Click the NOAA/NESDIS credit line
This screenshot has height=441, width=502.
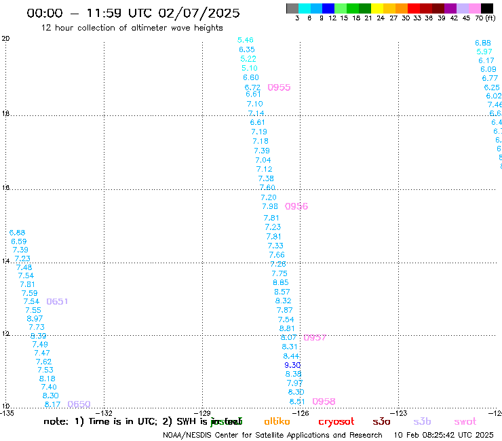pyautogui.click(x=273, y=436)
